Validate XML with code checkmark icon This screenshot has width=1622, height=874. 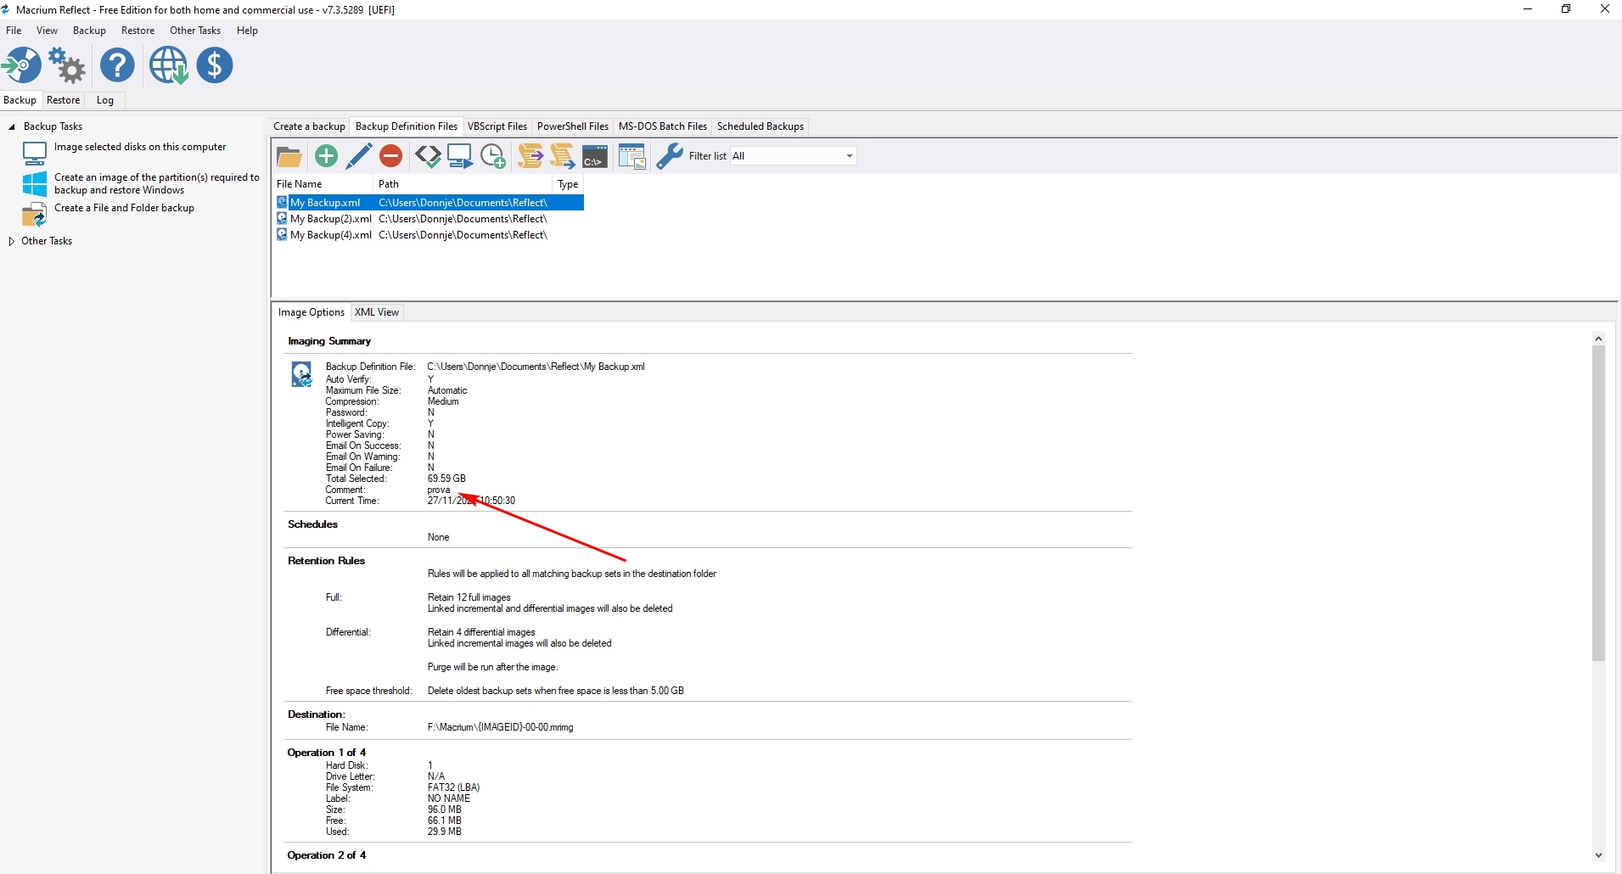tap(427, 156)
